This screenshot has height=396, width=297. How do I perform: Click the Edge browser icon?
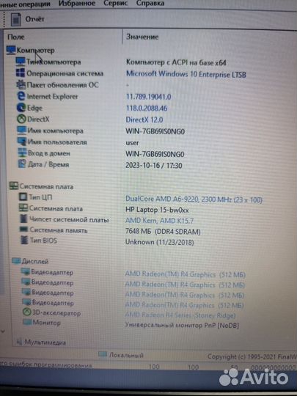pos(21,108)
